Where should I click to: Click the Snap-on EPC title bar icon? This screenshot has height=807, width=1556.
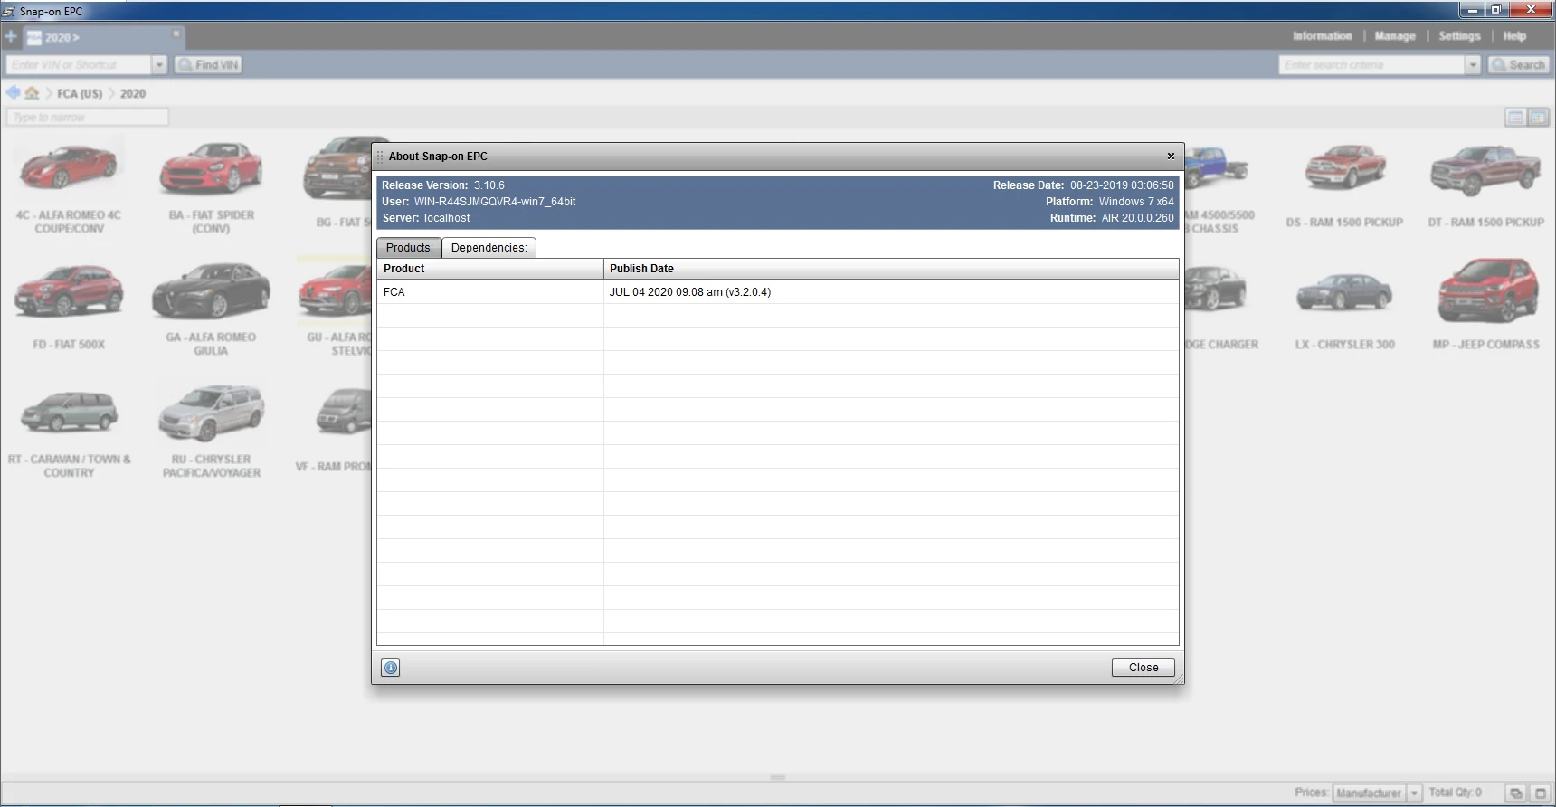coord(9,12)
